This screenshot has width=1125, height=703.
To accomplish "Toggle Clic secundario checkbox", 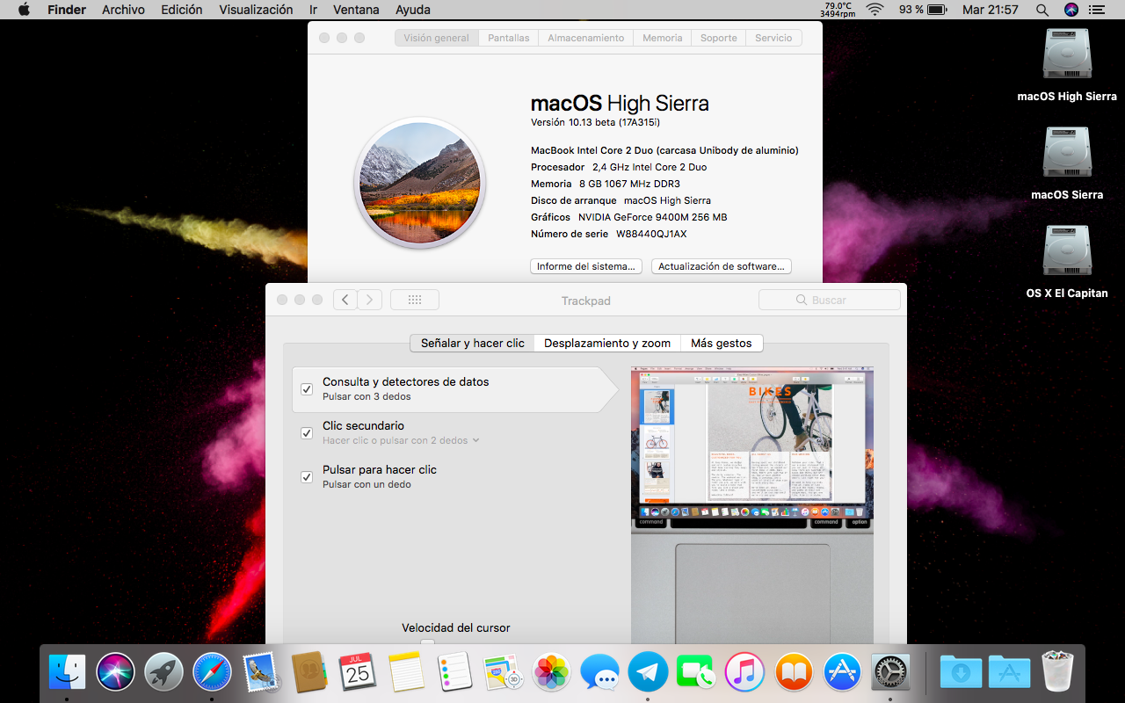I will pyautogui.click(x=307, y=433).
